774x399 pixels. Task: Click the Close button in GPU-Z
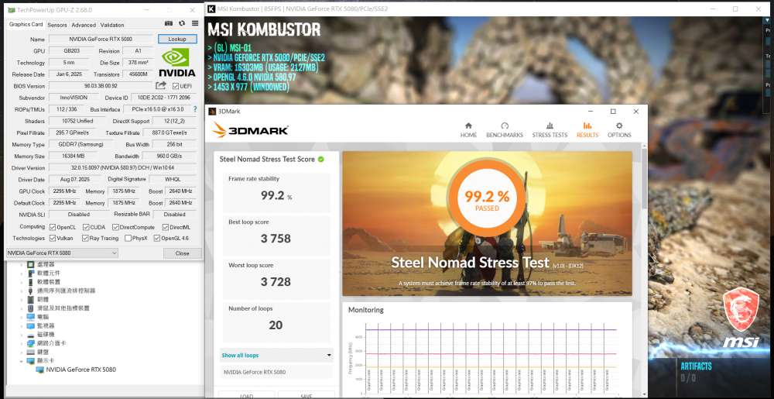pyautogui.click(x=182, y=253)
